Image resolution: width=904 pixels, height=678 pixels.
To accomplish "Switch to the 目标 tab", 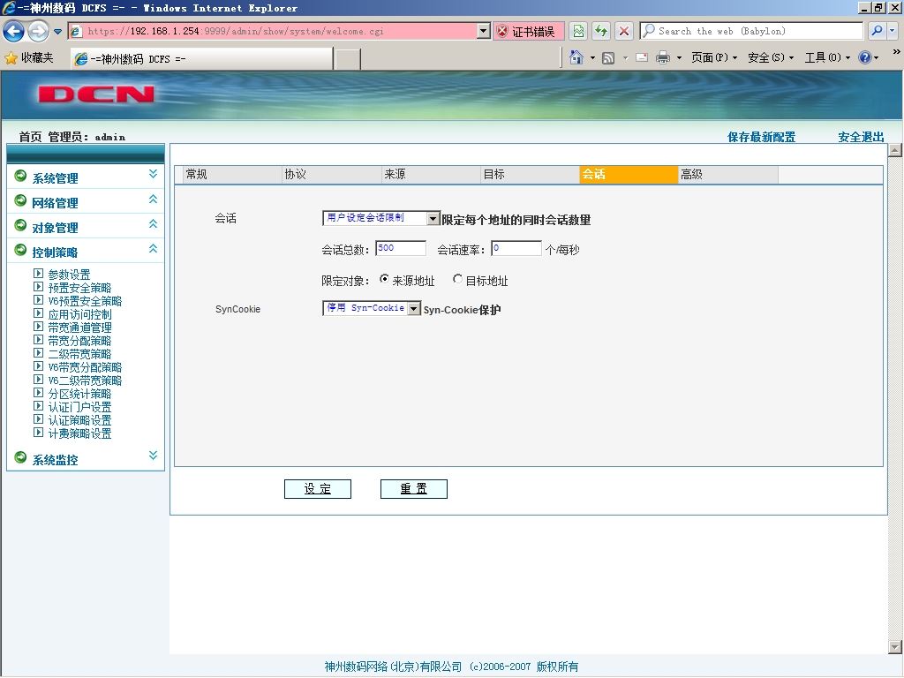I will (530, 174).
